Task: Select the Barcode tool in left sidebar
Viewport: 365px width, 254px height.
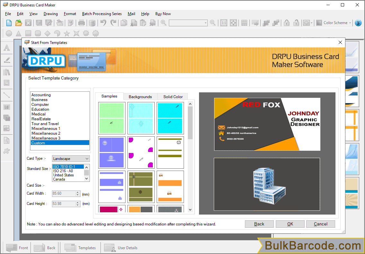Action: 7,107
